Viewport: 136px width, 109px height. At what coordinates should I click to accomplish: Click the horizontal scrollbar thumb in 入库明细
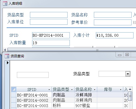(x=72, y=50)
